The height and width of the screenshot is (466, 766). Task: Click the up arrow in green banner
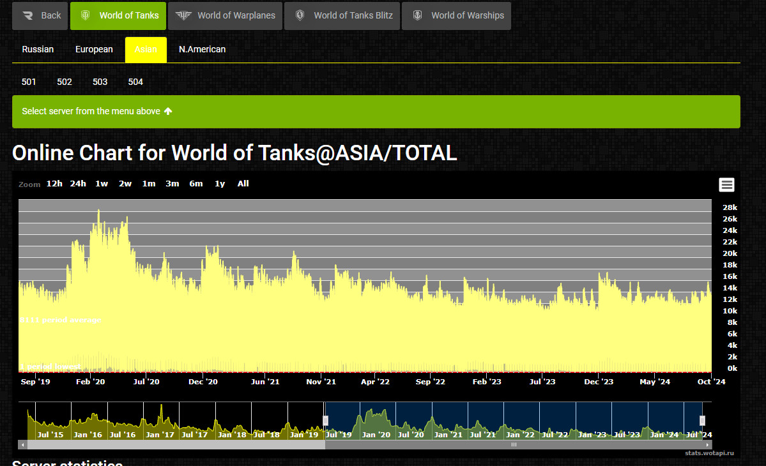point(168,111)
